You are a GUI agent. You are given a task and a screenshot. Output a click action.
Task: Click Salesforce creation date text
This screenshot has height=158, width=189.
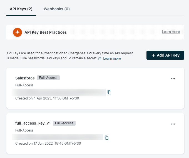pos(47,98)
